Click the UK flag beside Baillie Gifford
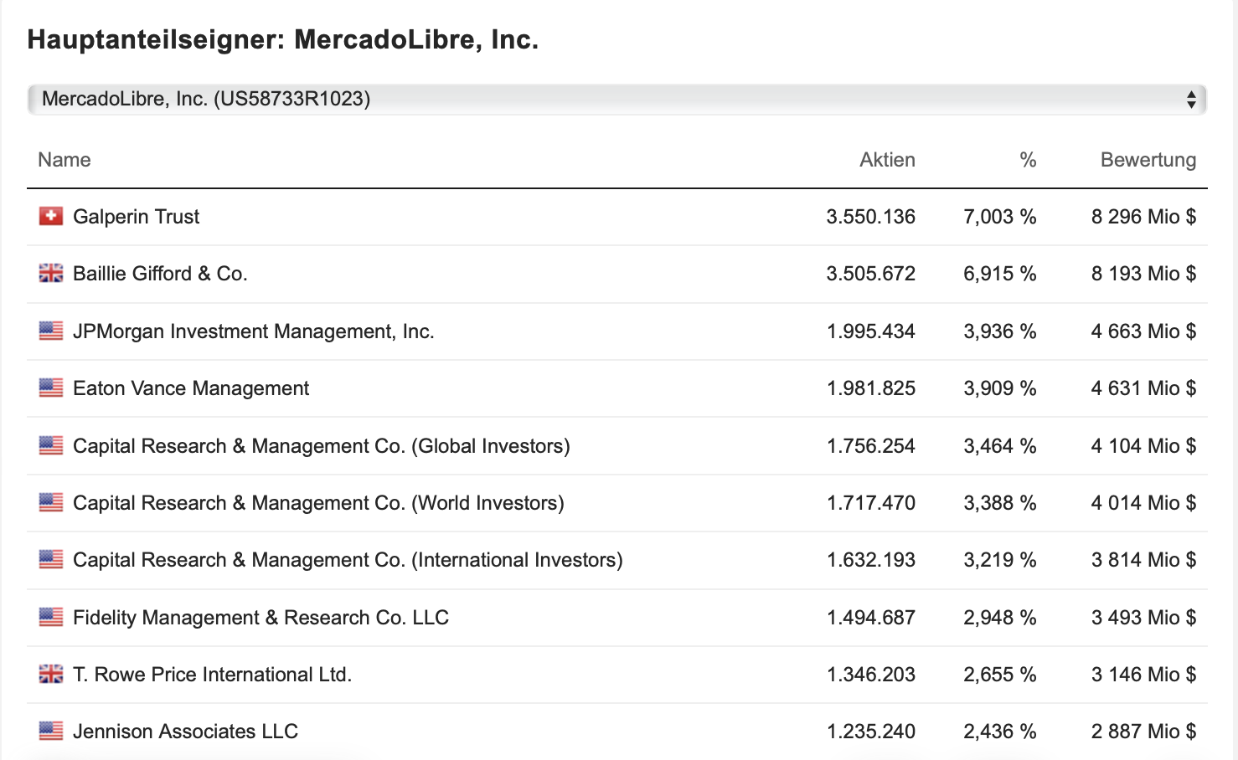 [51, 274]
